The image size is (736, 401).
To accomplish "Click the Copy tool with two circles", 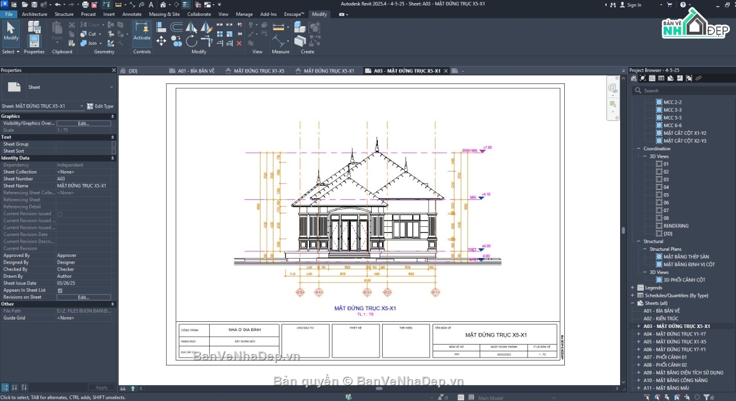I will click(x=177, y=41).
